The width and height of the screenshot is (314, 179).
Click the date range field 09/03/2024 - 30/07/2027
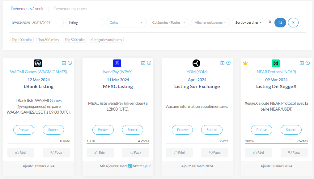pos(36,22)
